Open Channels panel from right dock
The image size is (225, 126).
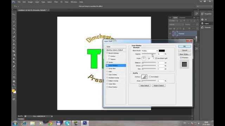(207, 27)
